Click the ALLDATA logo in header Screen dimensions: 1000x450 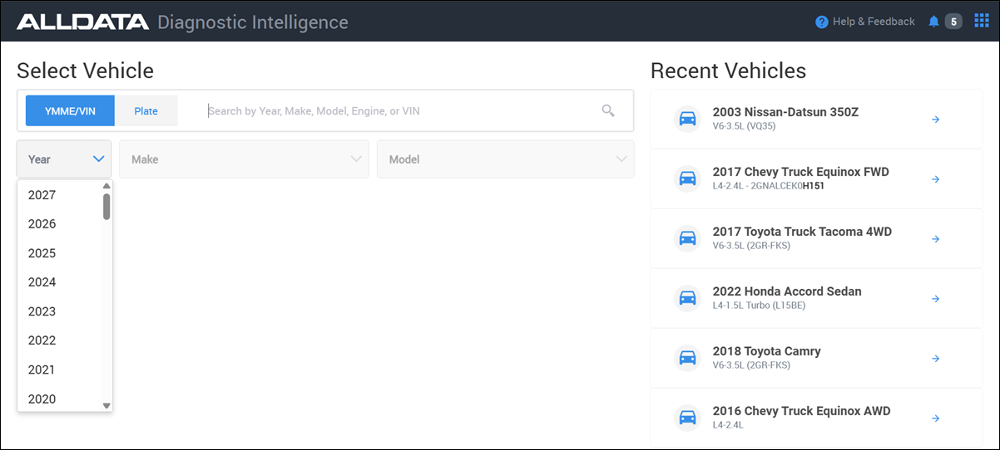[82, 22]
